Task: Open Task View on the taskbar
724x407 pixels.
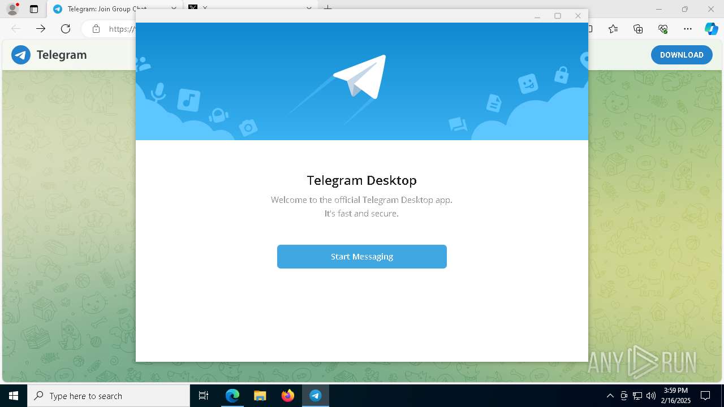Action: tap(204, 396)
